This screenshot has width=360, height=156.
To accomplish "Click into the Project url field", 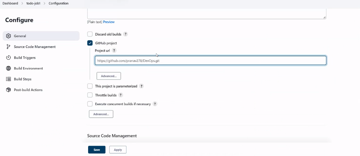I will 210,61.
